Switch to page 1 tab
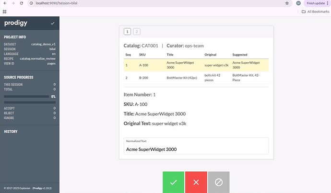 click(127, 32)
